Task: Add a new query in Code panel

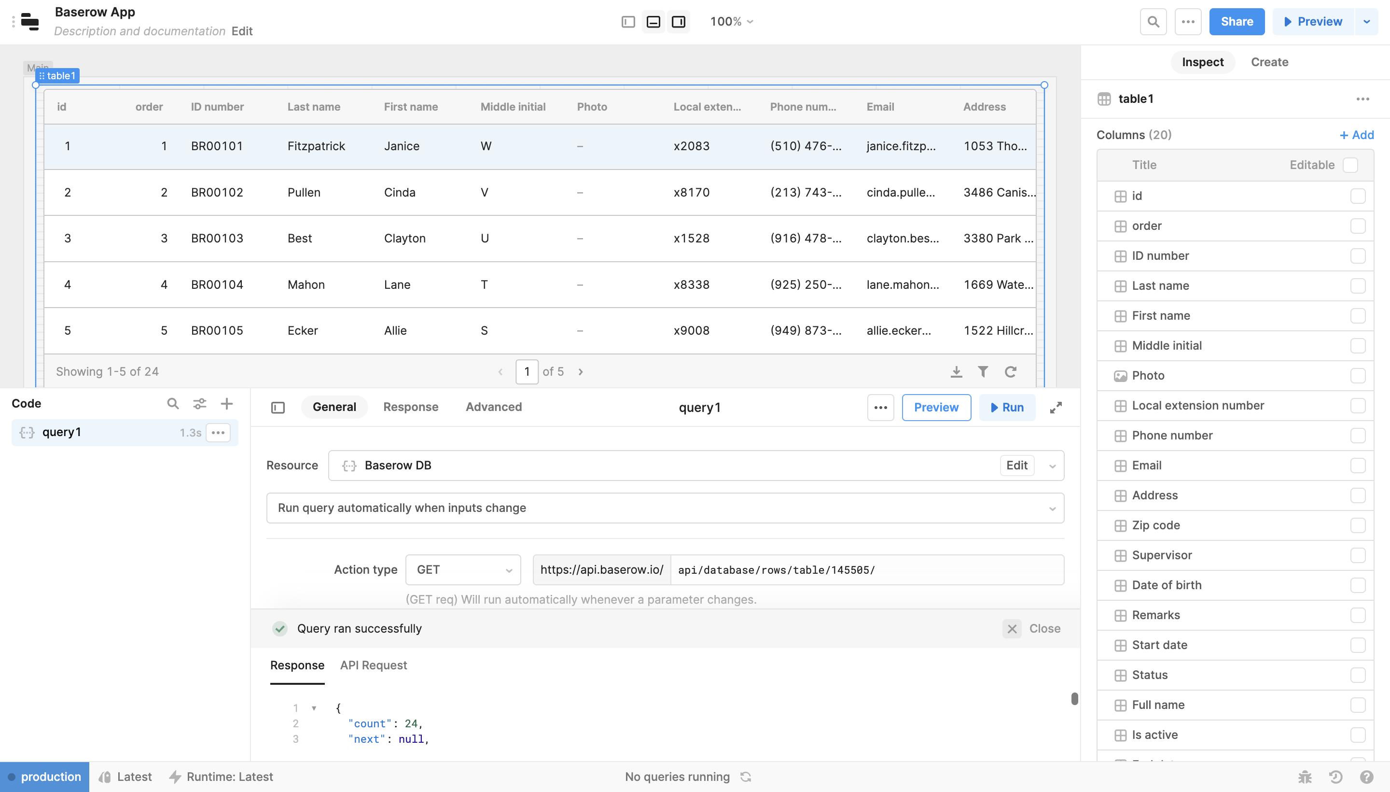Action: click(227, 403)
